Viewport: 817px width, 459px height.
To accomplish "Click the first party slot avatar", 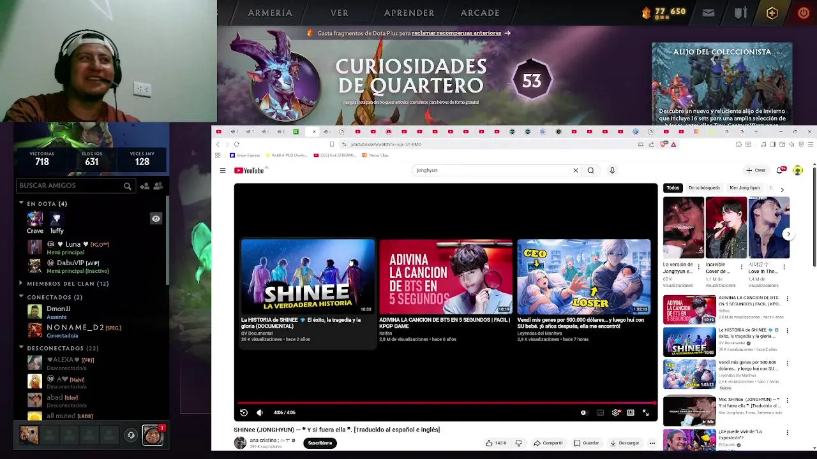I will 29,435.
